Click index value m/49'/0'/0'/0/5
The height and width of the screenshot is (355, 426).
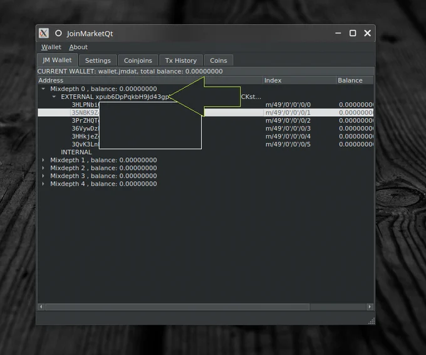[x=288, y=144]
